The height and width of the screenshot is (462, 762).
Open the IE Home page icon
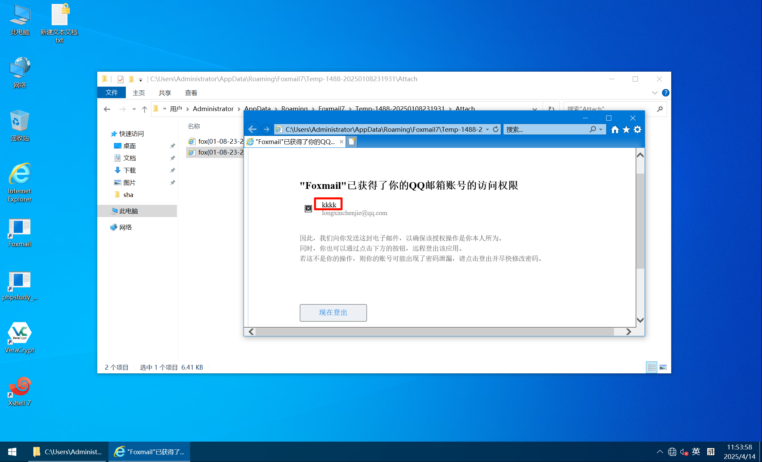pyautogui.click(x=615, y=129)
